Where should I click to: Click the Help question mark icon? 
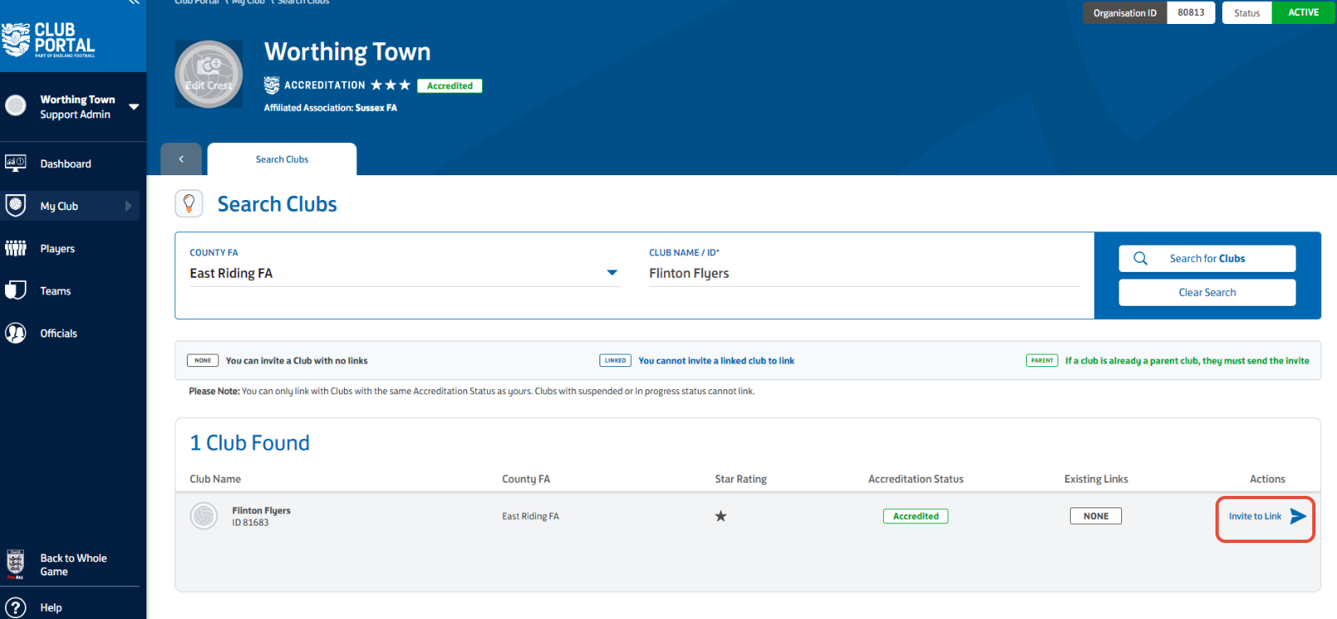pos(16,607)
